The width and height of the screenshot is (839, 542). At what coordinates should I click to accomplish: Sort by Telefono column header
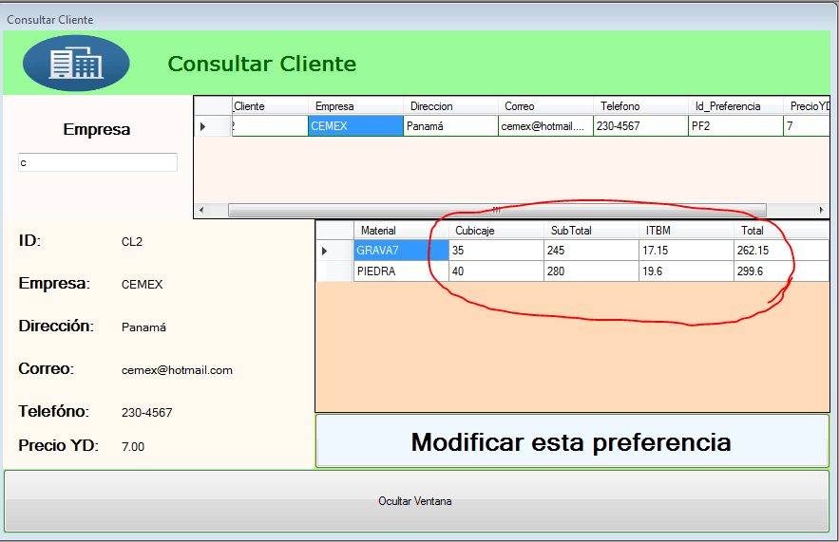point(640,105)
